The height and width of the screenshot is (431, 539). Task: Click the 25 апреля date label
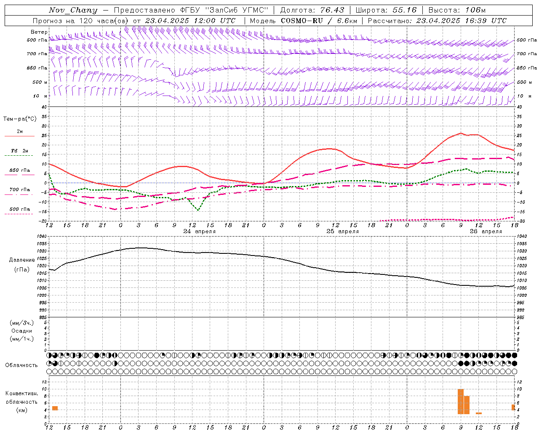click(343, 231)
